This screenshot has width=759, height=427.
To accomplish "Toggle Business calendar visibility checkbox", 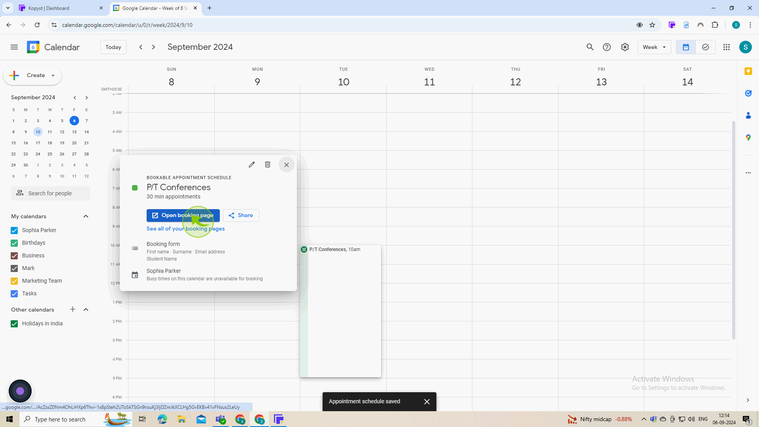I will tap(14, 255).
